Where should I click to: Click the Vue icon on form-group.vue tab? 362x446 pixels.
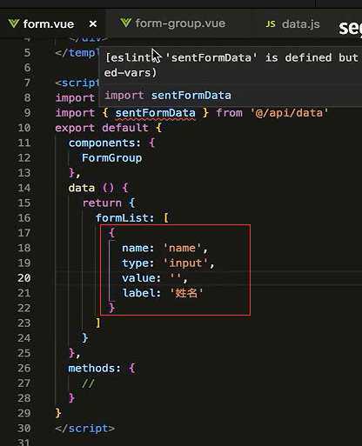coord(126,23)
